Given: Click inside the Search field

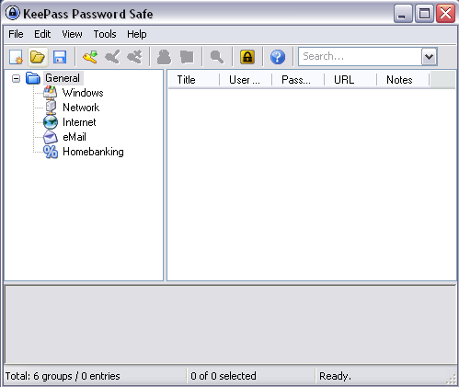Looking at the screenshot, I should 361,57.
